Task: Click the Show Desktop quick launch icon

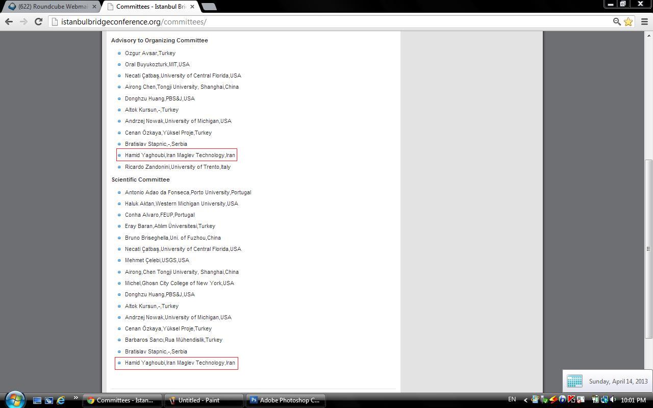Action: (37, 400)
